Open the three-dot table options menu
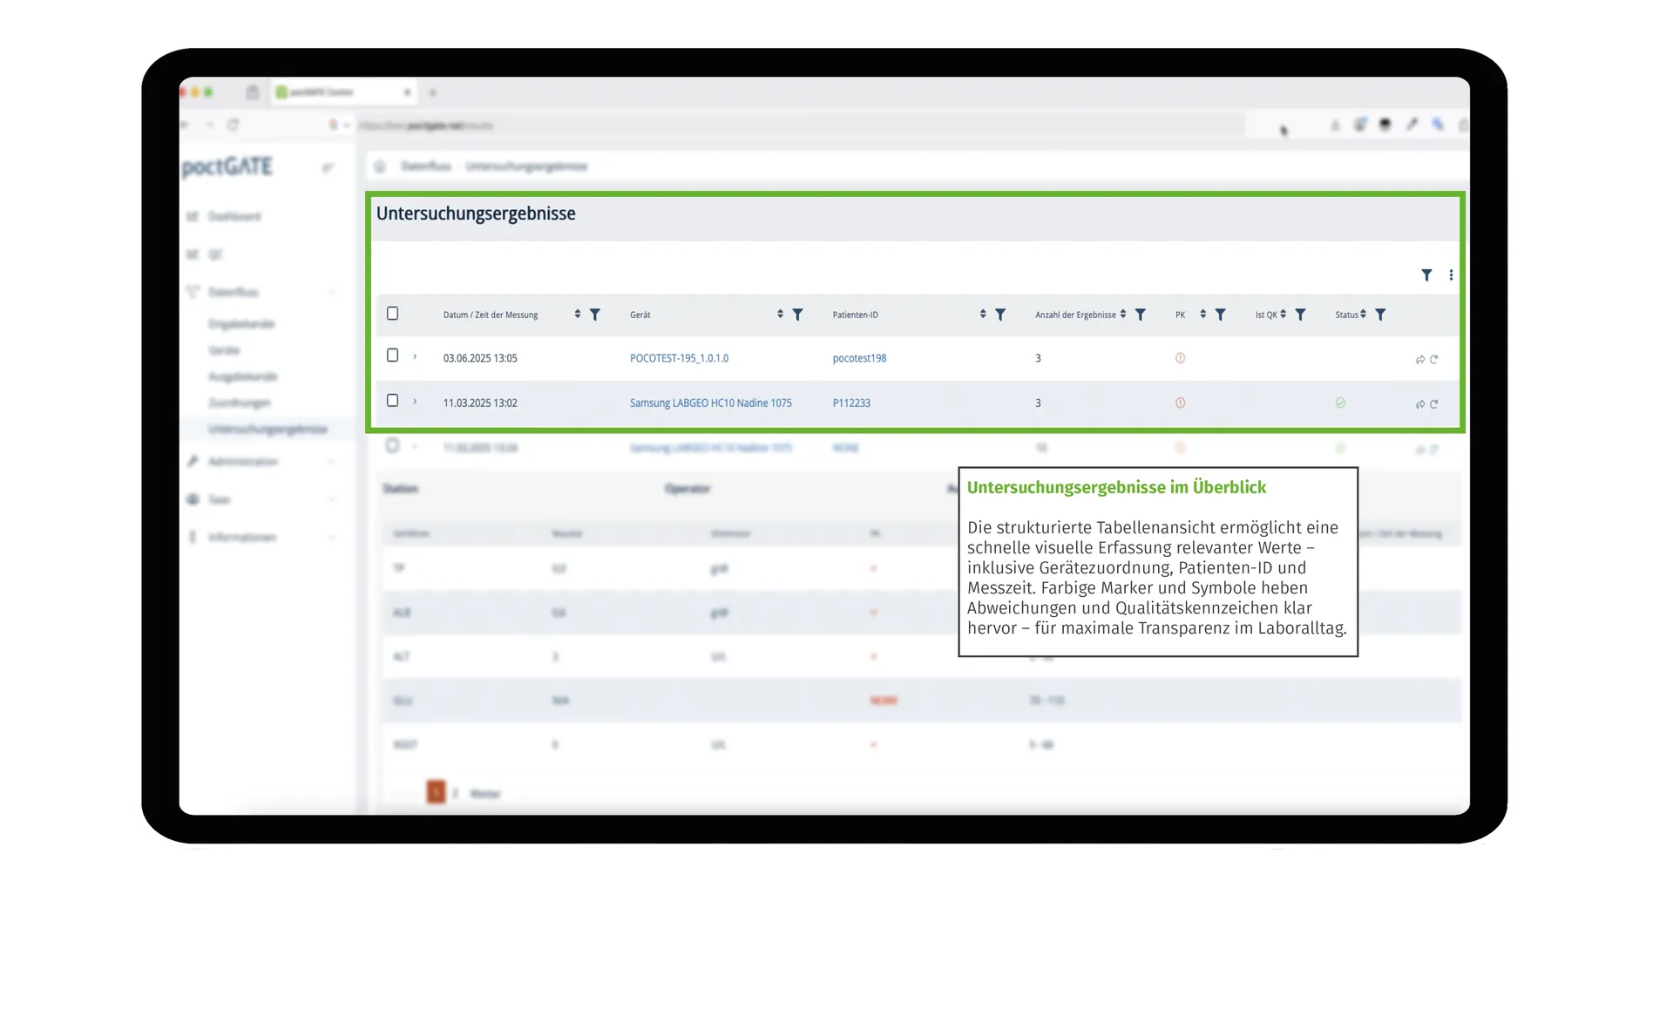This screenshot has height=1017, width=1673. point(1451,275)
